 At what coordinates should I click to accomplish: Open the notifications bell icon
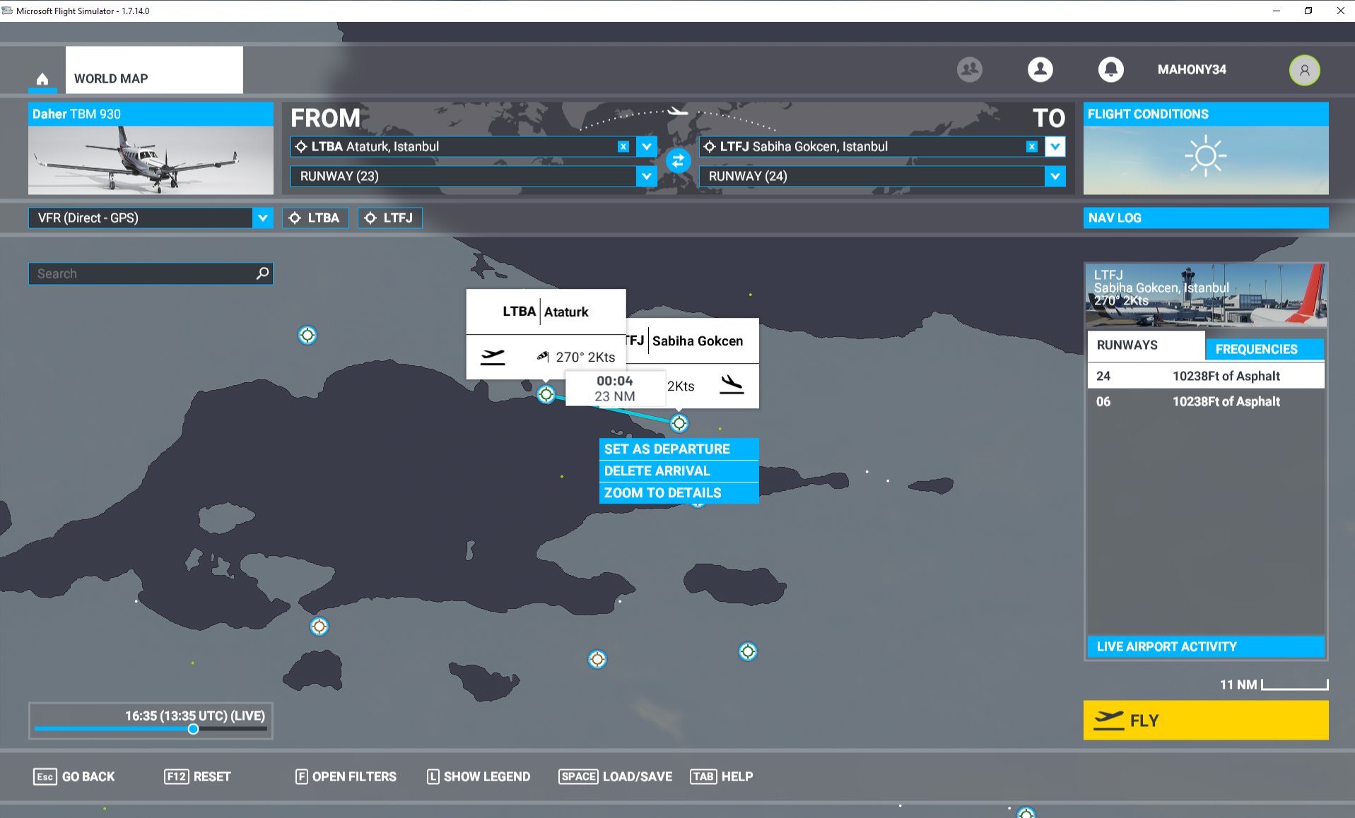click(x=1110, y=69)
